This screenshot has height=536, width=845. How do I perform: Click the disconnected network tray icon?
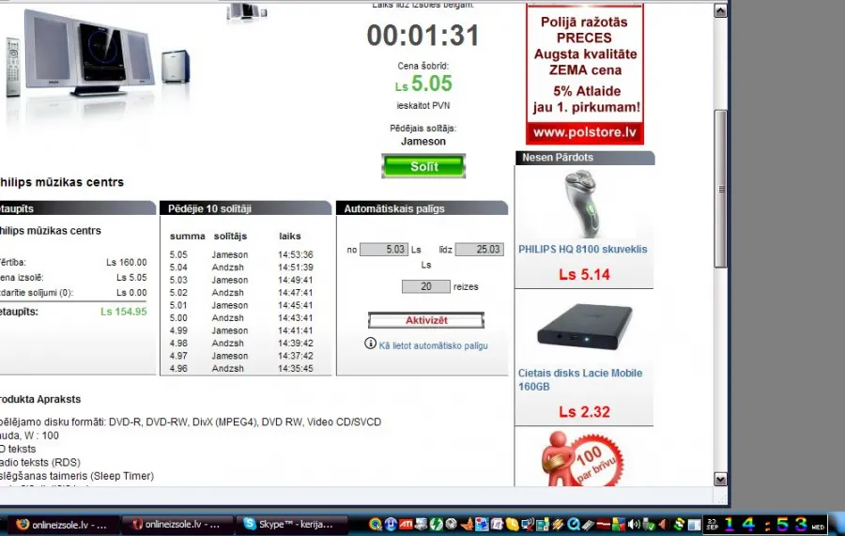(x=529, y=524)
